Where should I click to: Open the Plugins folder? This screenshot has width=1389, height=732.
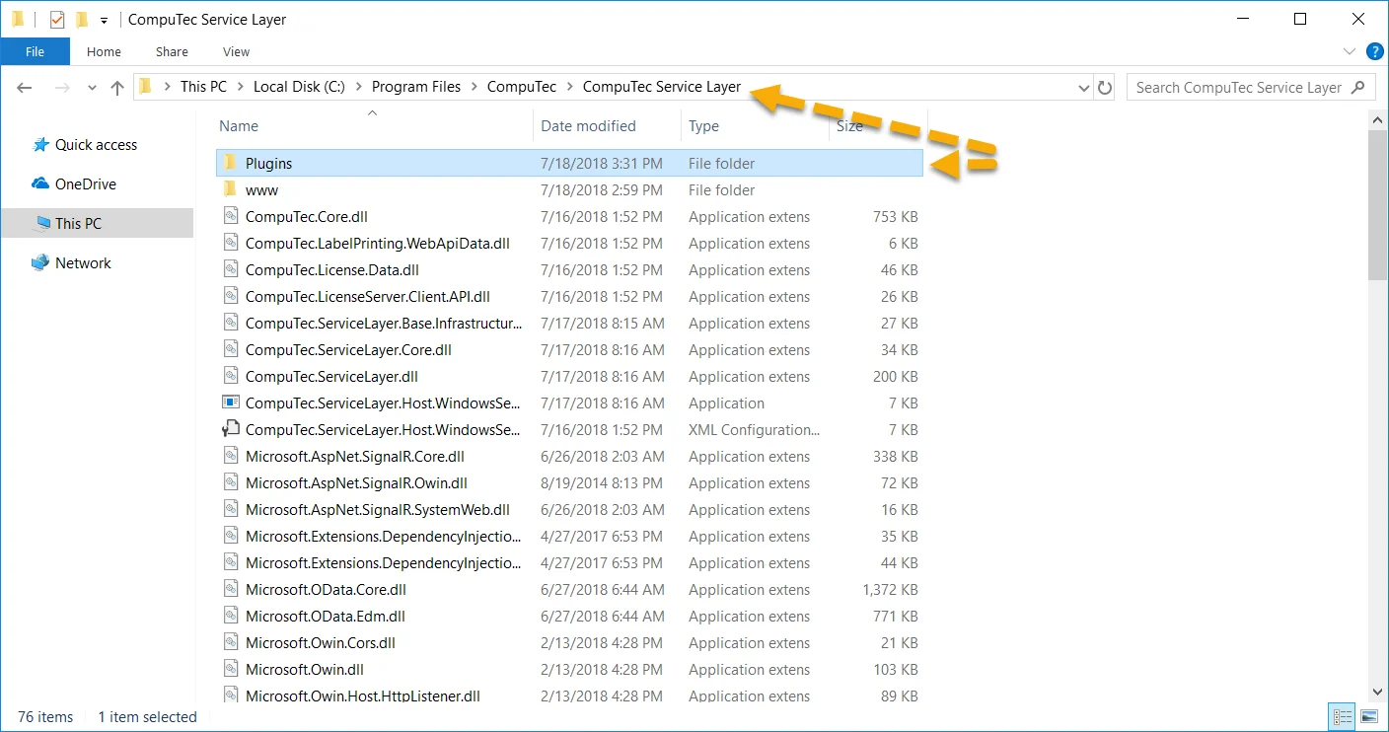[268, 164]
